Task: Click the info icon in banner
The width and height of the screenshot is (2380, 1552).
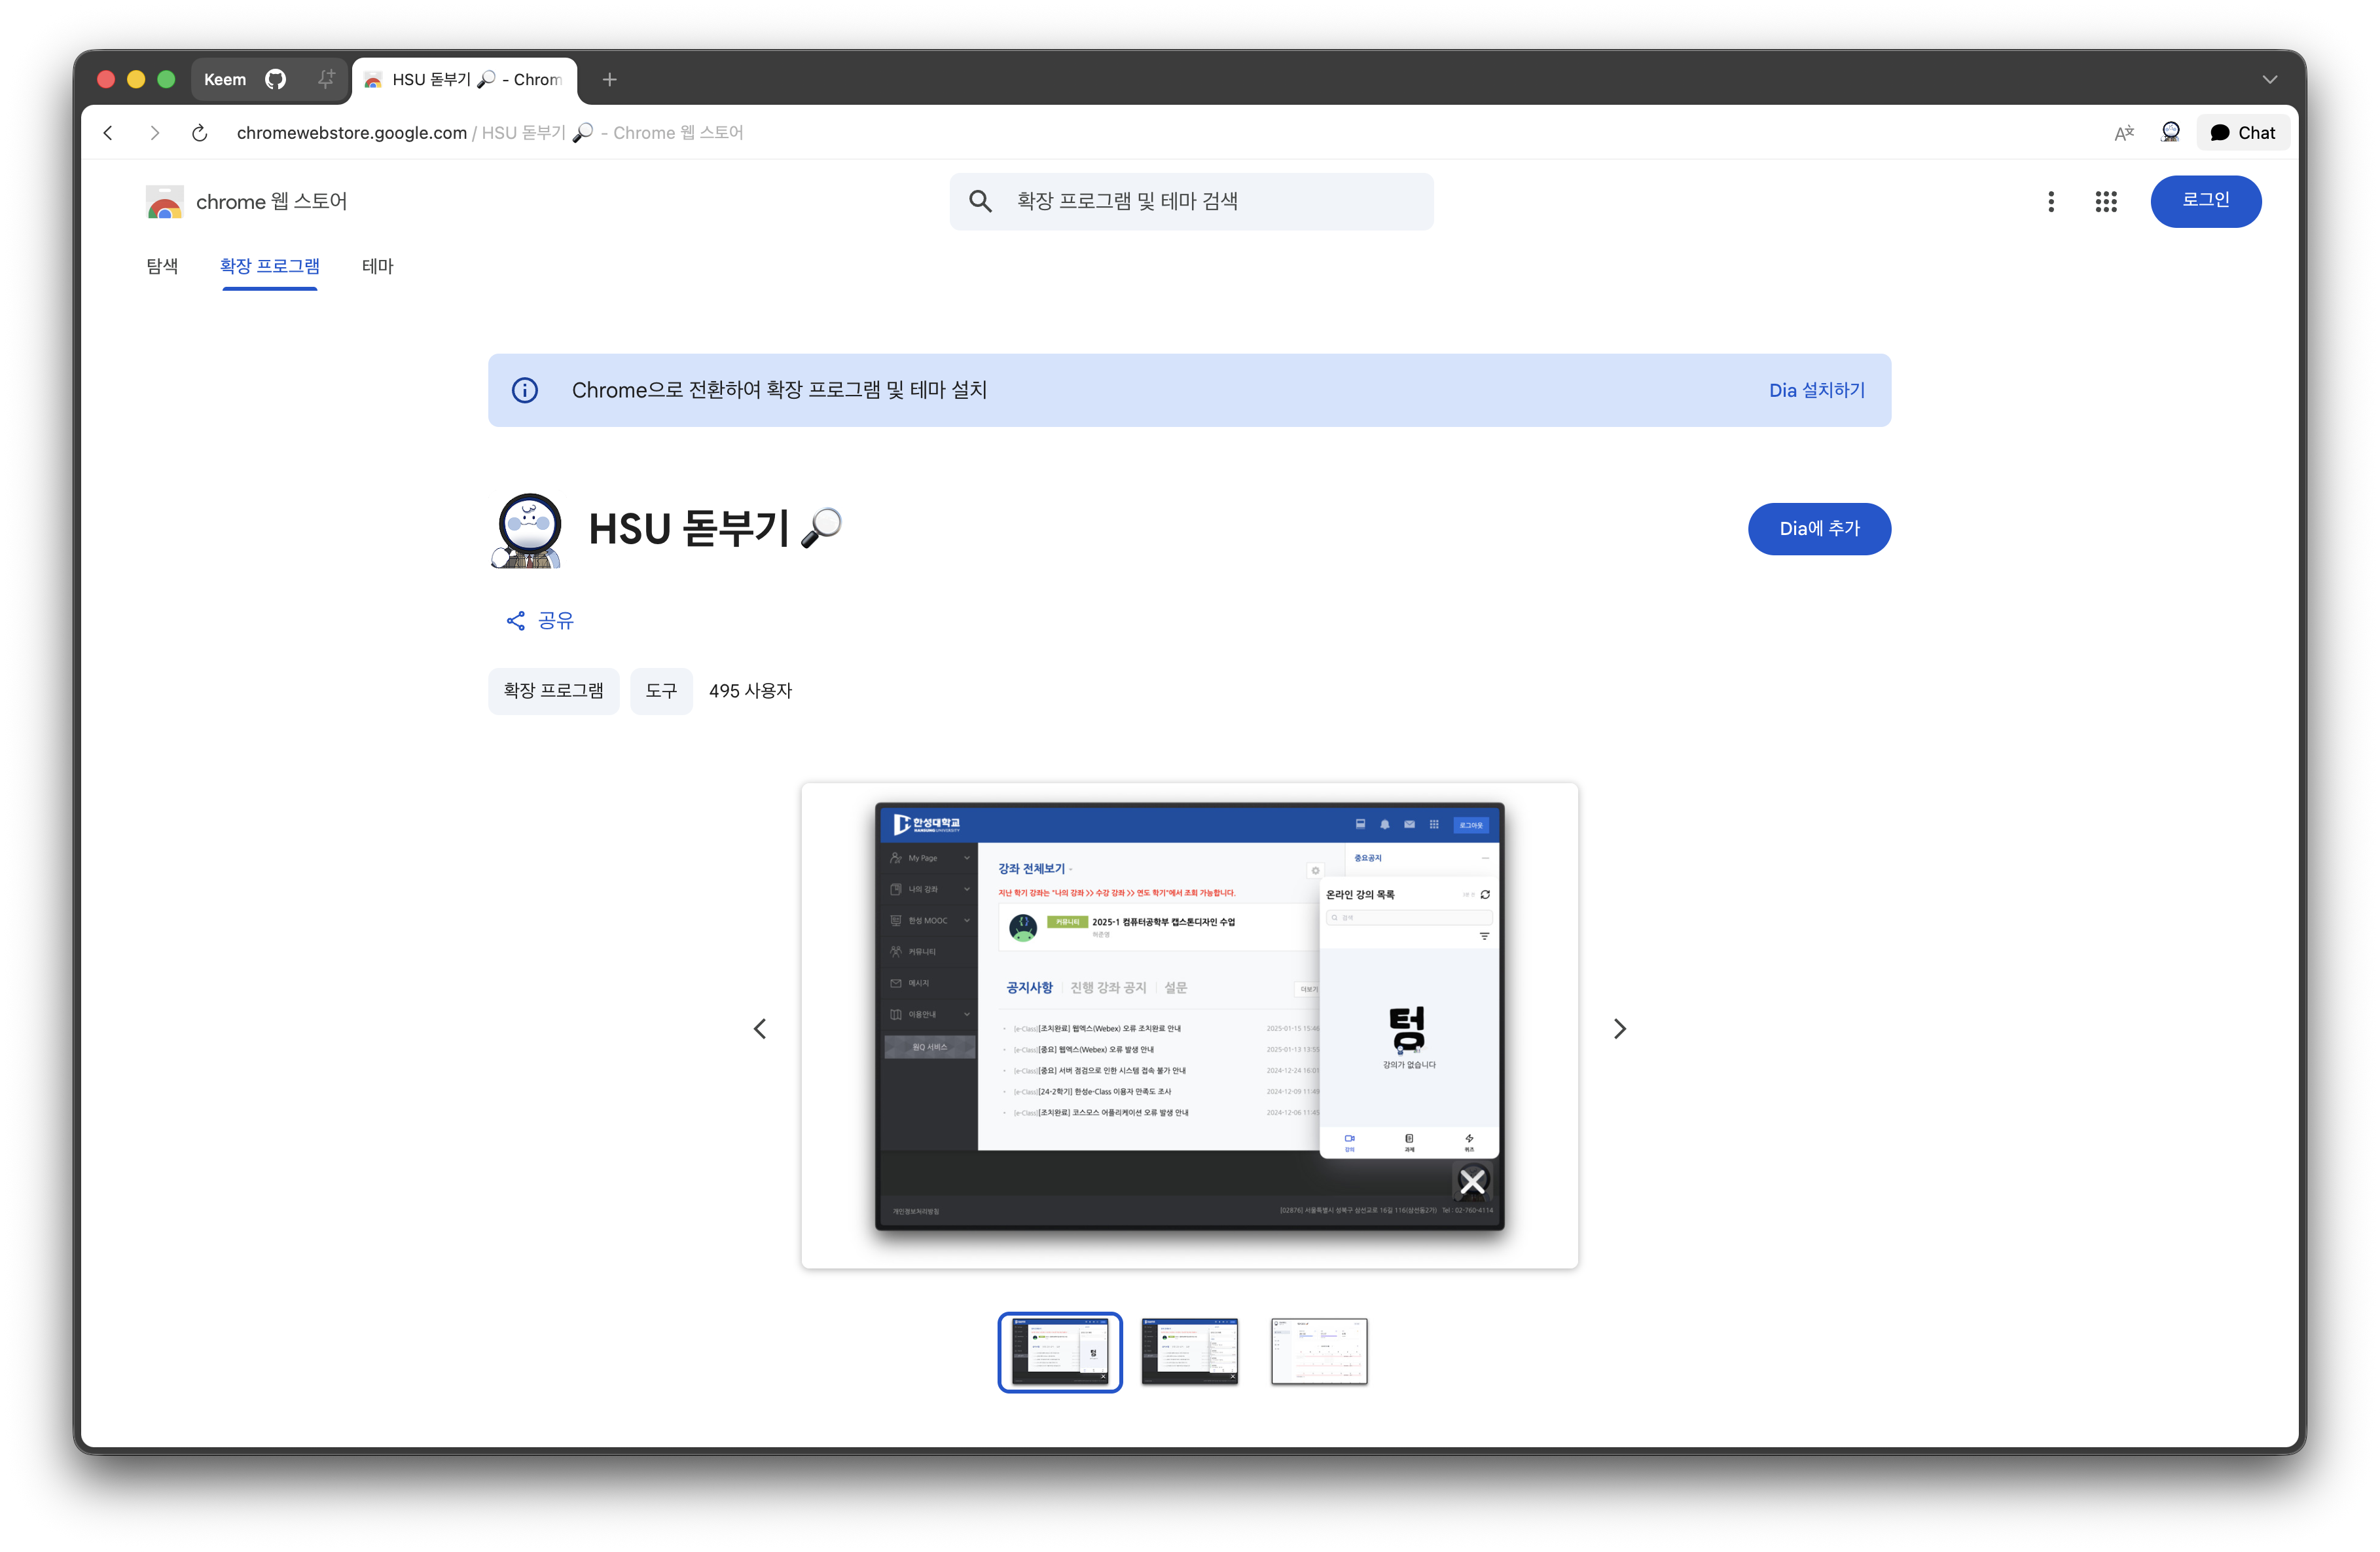Action: point(525,390)
